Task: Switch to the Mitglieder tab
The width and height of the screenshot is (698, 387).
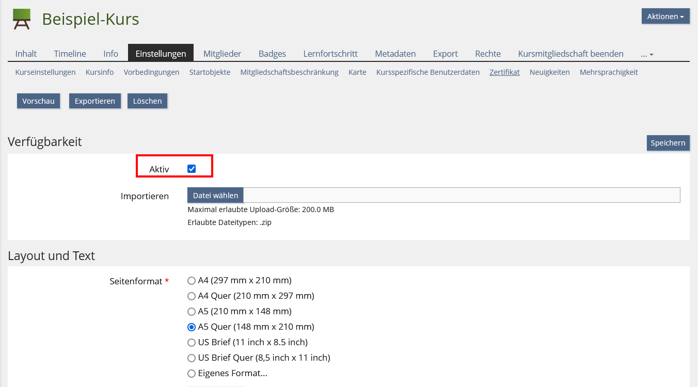Action: point(222,54)
